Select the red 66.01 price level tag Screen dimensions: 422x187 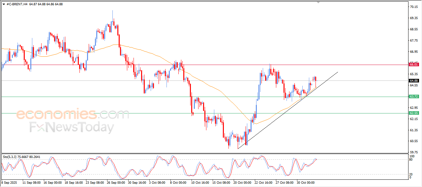413,65
